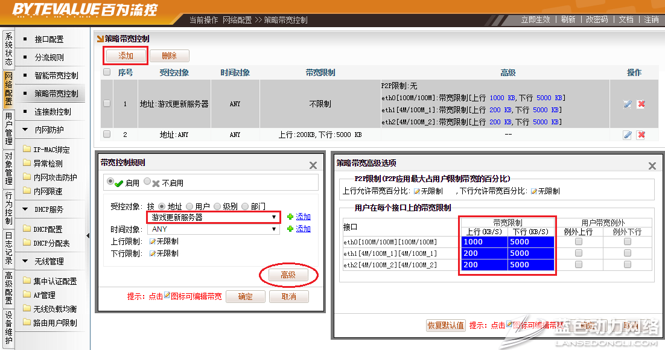Screen dimensions: 665x350
Task: Click the green plus icon beside 受控对象 dropdown
Action: [x=290, y=217]
